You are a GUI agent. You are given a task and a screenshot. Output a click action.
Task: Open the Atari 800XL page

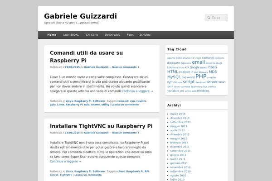pyautogui.click(x=71, y=35)
